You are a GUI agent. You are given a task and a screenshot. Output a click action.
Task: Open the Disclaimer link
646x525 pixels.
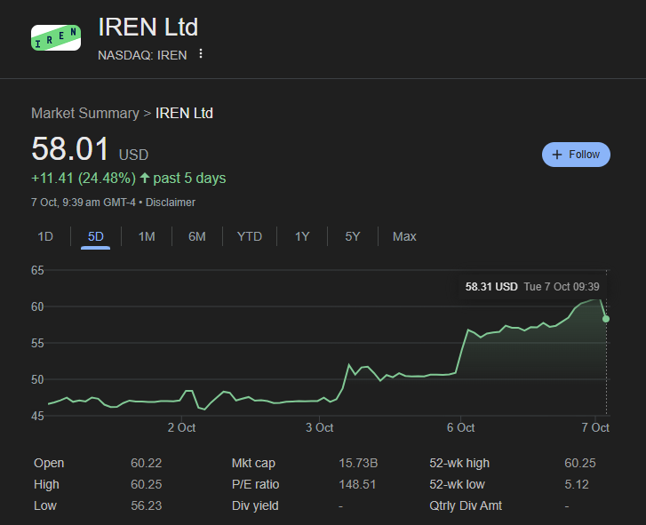pyautogui.click(x=171, y=202)
